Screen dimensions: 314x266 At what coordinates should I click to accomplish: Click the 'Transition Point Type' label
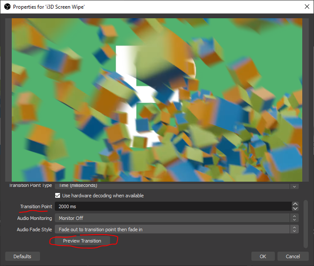pos(30,186)
